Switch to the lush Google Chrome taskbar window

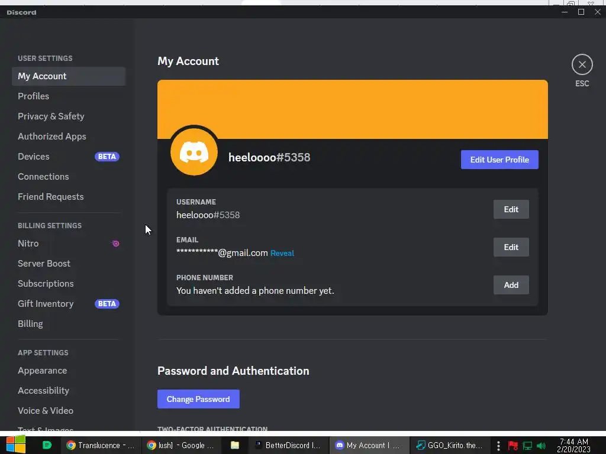tap(181, 445)
